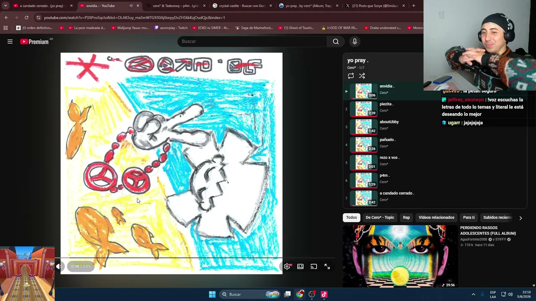
Task: View site information icon in address bar
Action: (x=38, y=18)
